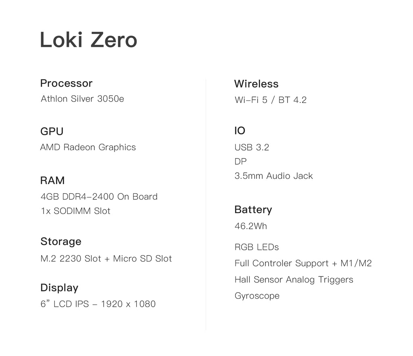Select the GPU heading
This screenshot has height=356, width=413.
click(x=52, y=131)
